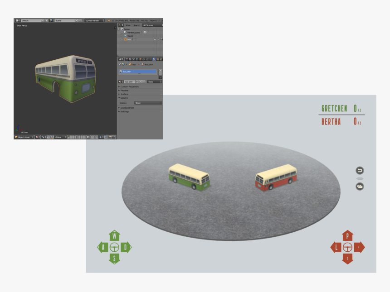Toggle fake user F button for bus_skin
390x292 pixels.
point(137,81)
